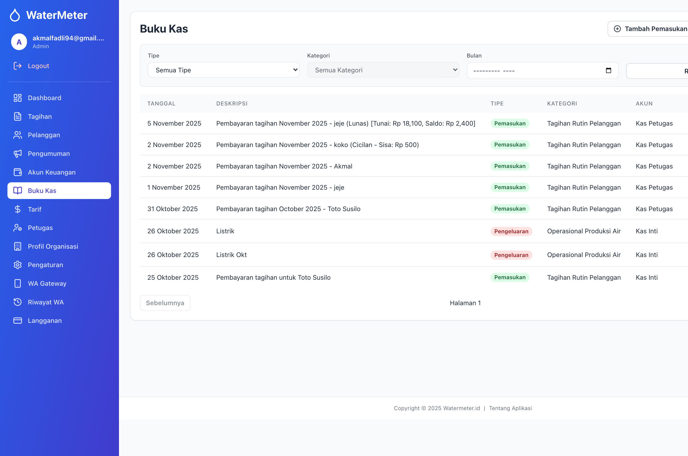The height and width of the screenshot is (456, 688).
Task: Click email akmalfadli94@gmail text in sidebar
Action: pyautogui.click(x=68, y=38)
